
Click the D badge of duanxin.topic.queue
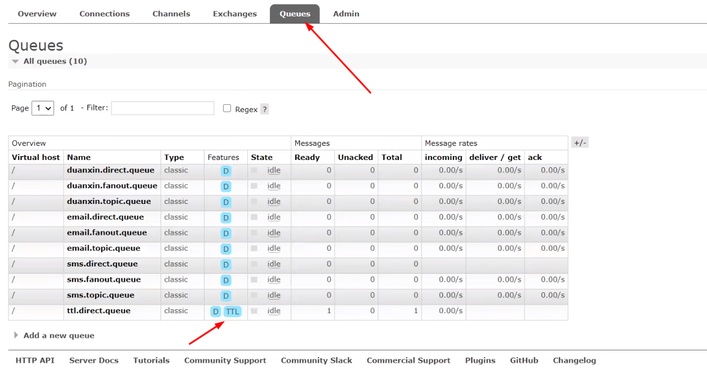tap(226, 202)
